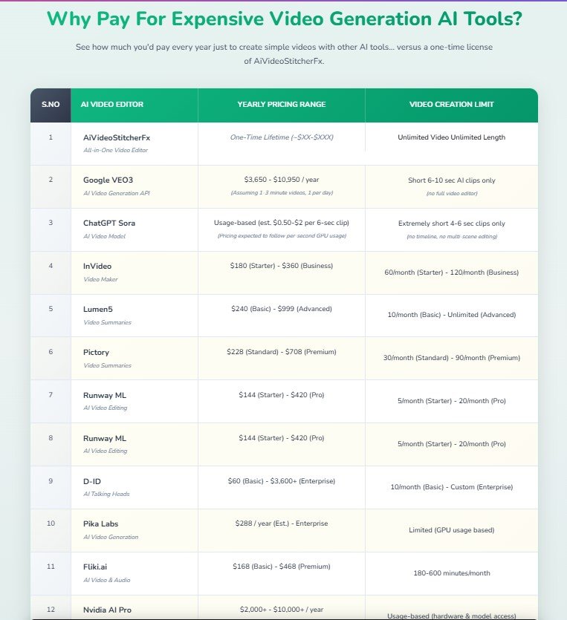Select the VIDEO CREATION LIMIT column header
The height and width of the screenshot is (620, 567).
[x=451, y=105]
